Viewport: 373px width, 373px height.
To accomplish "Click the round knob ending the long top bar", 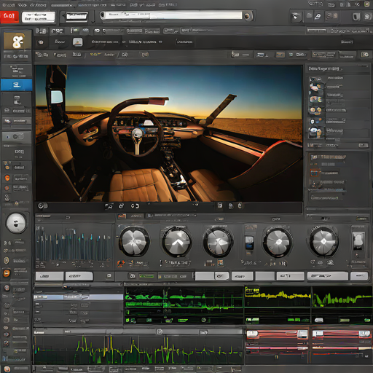I will pos(247,16).
